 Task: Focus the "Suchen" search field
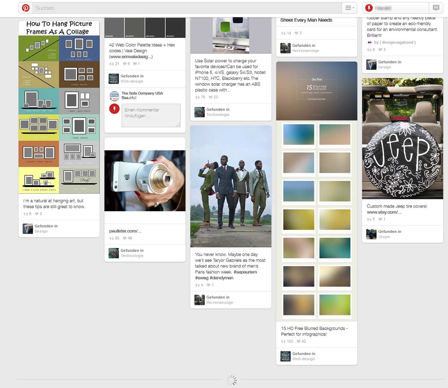(x=187, y=8)
